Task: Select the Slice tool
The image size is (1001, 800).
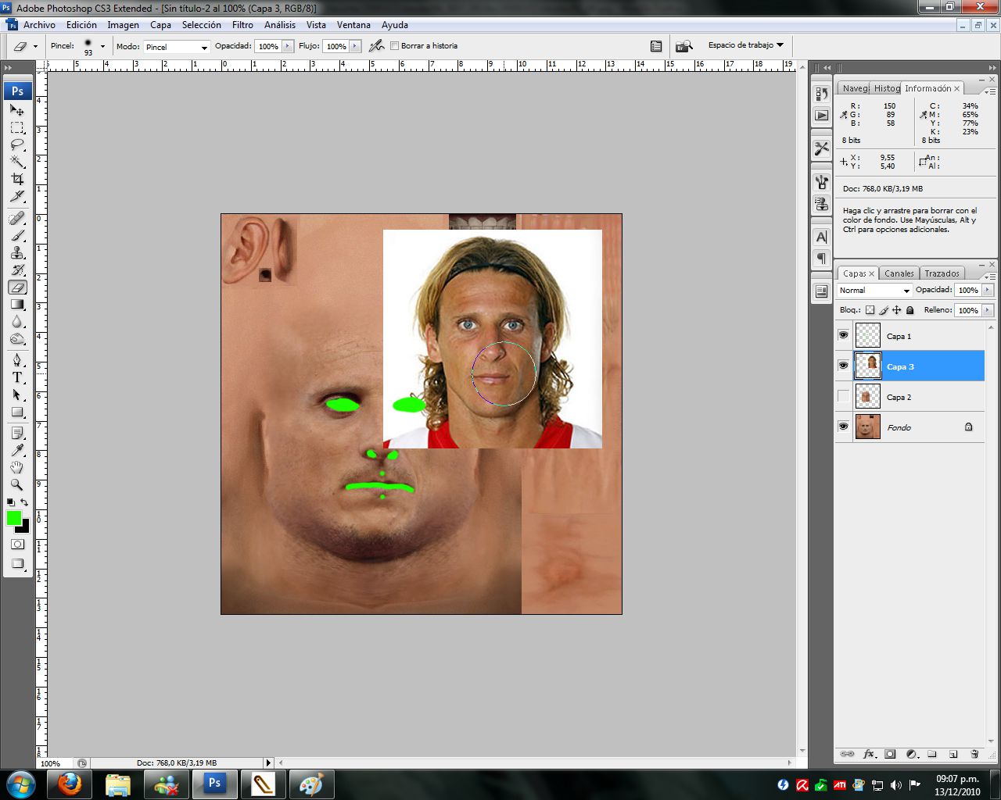Action: pos(17,196)
